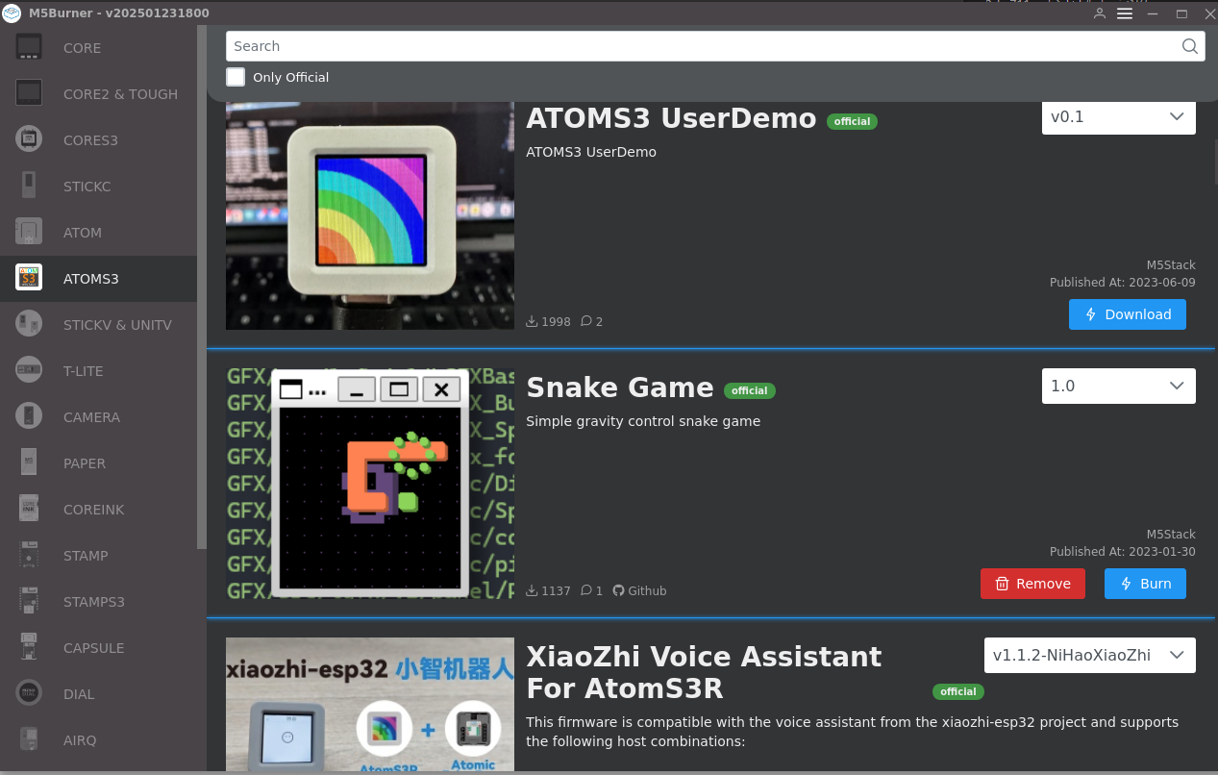Viewport: 1218px width, 775px height.
Task: Click the sidebar vertical scrollbar
Action: tap(202, 287)
